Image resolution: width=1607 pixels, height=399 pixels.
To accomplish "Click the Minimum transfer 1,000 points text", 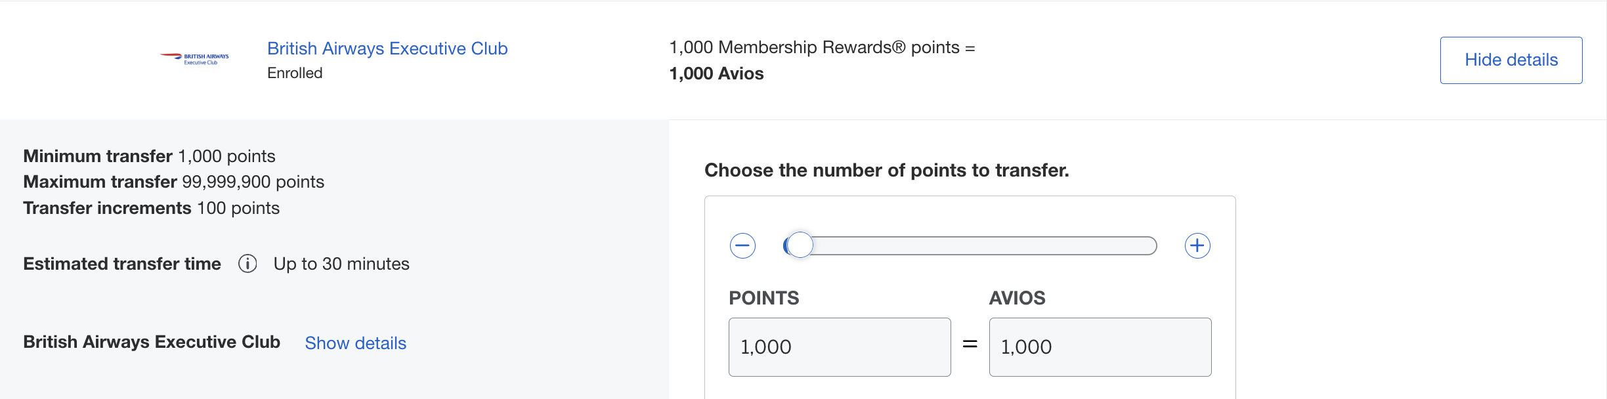I will (x=149, y=156).
